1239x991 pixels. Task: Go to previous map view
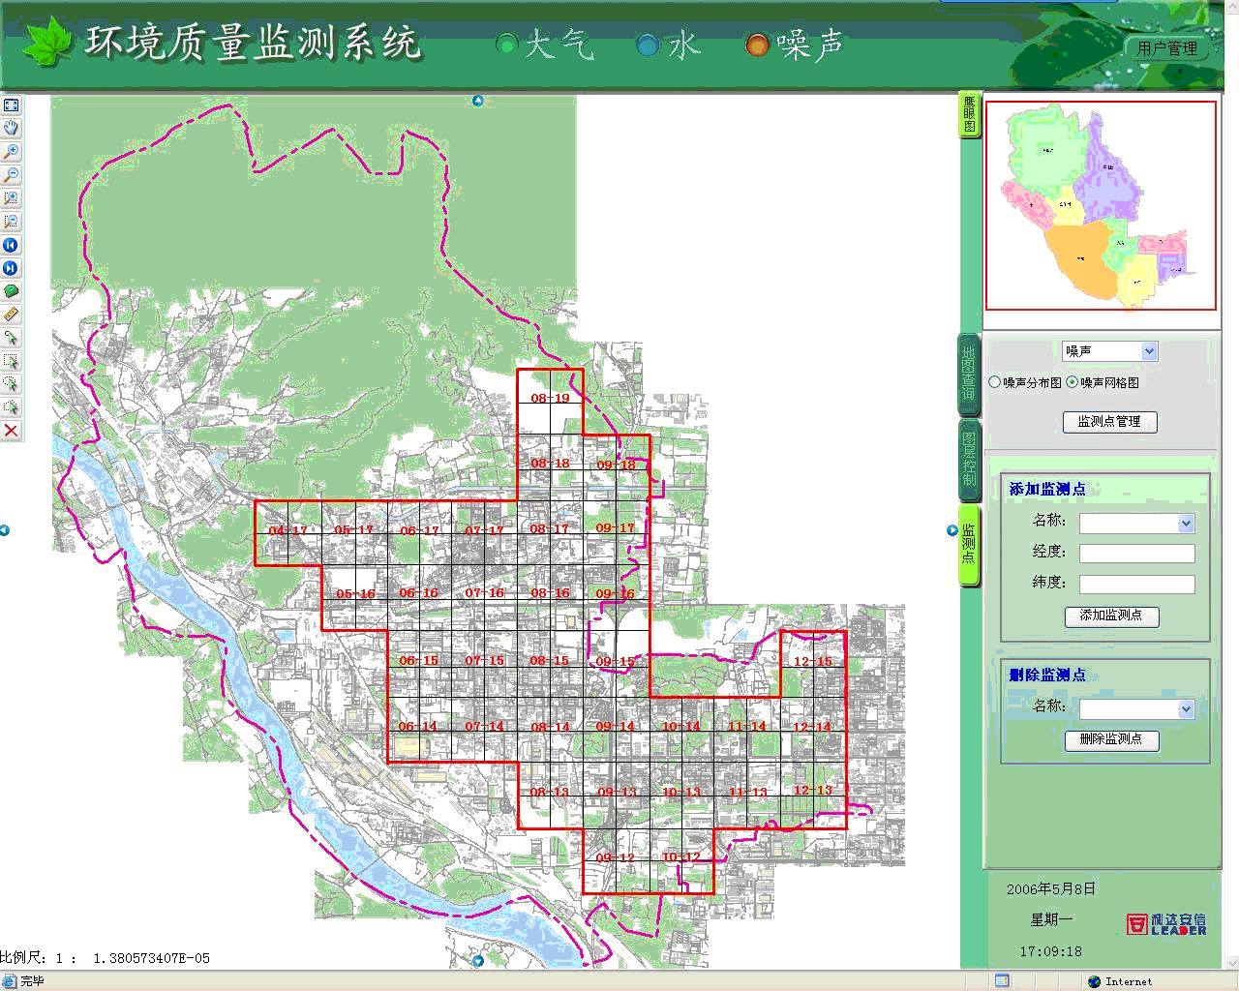point(11,245)
